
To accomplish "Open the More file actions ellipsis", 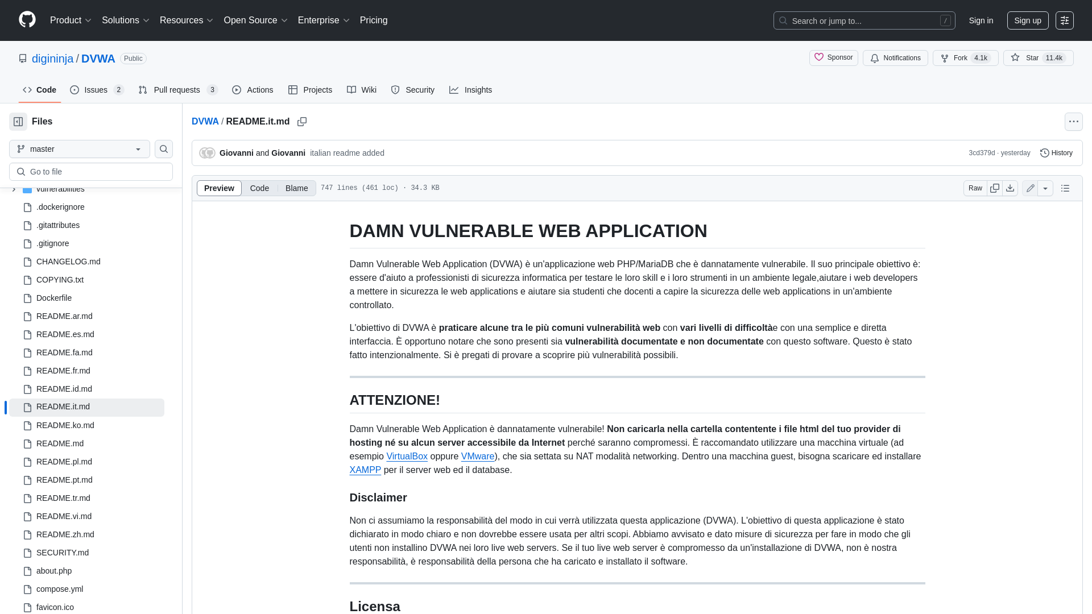I will [1074, 122].
